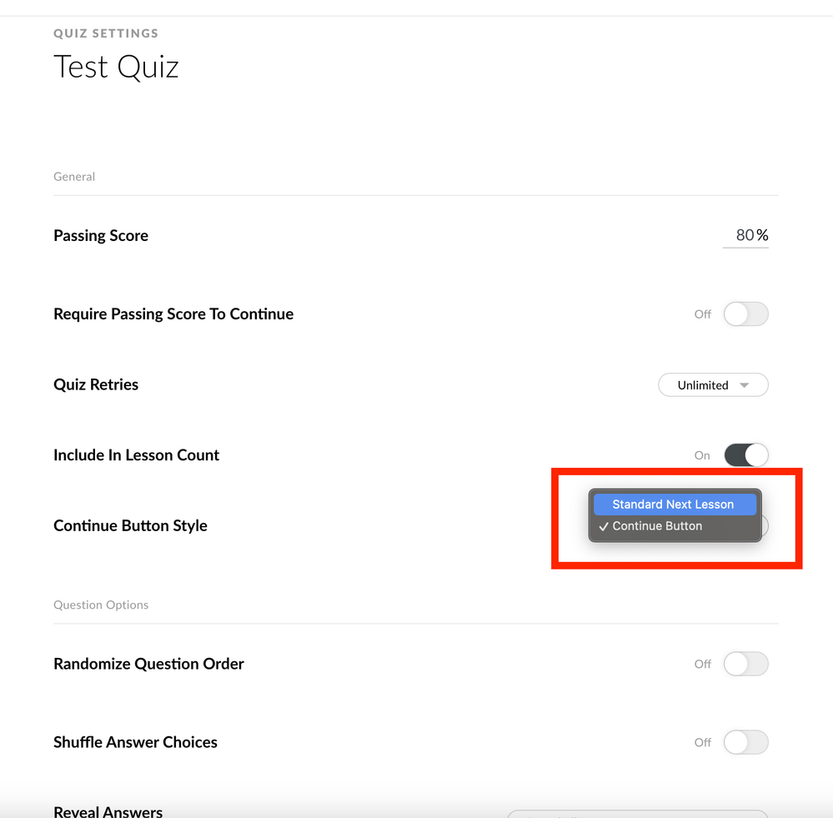
Task: Turn on Randomize Question Order switch
Action: pos(745,664)
